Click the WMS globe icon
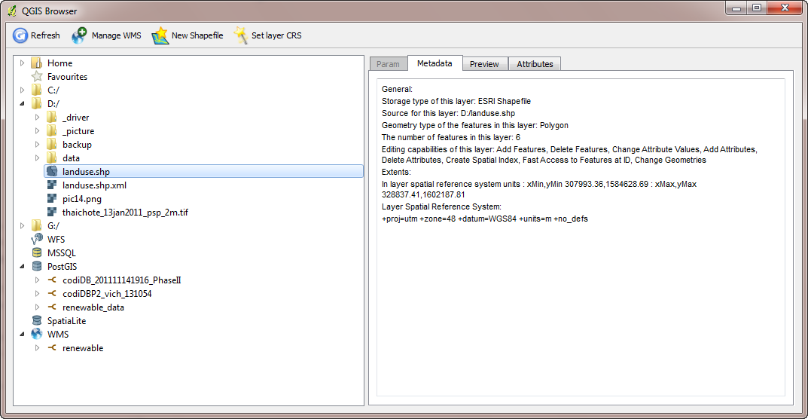Image resolution: width=808 pixels, height=419 pixels. point(37,334)
